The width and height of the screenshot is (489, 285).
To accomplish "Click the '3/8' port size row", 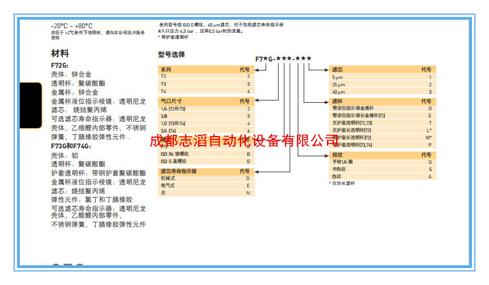I will pyautogui.click(x=206, y=116).
